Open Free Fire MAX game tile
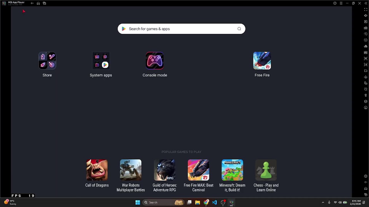This screenshot has height=207, width=369. [198, 170]
